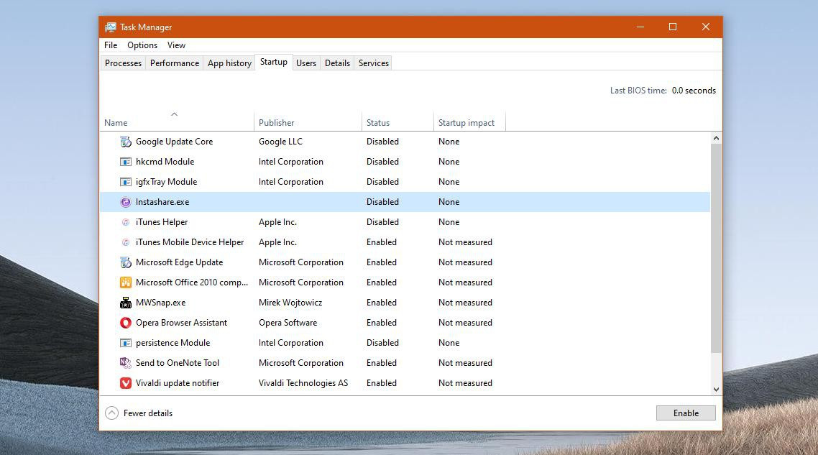The width and height of the screenshot is (818, 455).
Task: Click the Vivaldi update notifier icon
Action: 126,383
